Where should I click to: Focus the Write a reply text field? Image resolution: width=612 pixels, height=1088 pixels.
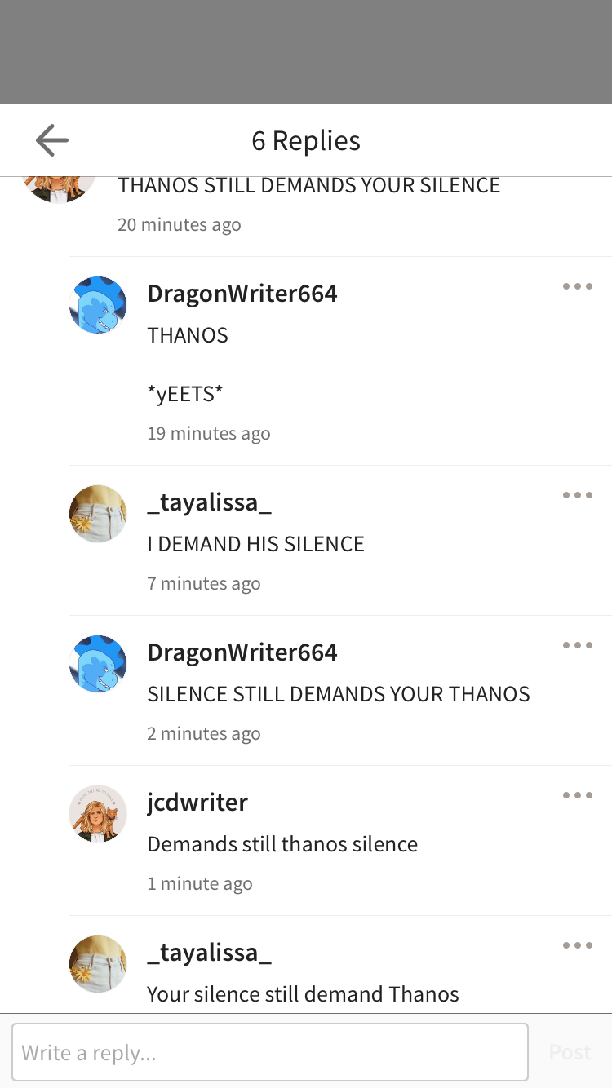[270, 1052]
